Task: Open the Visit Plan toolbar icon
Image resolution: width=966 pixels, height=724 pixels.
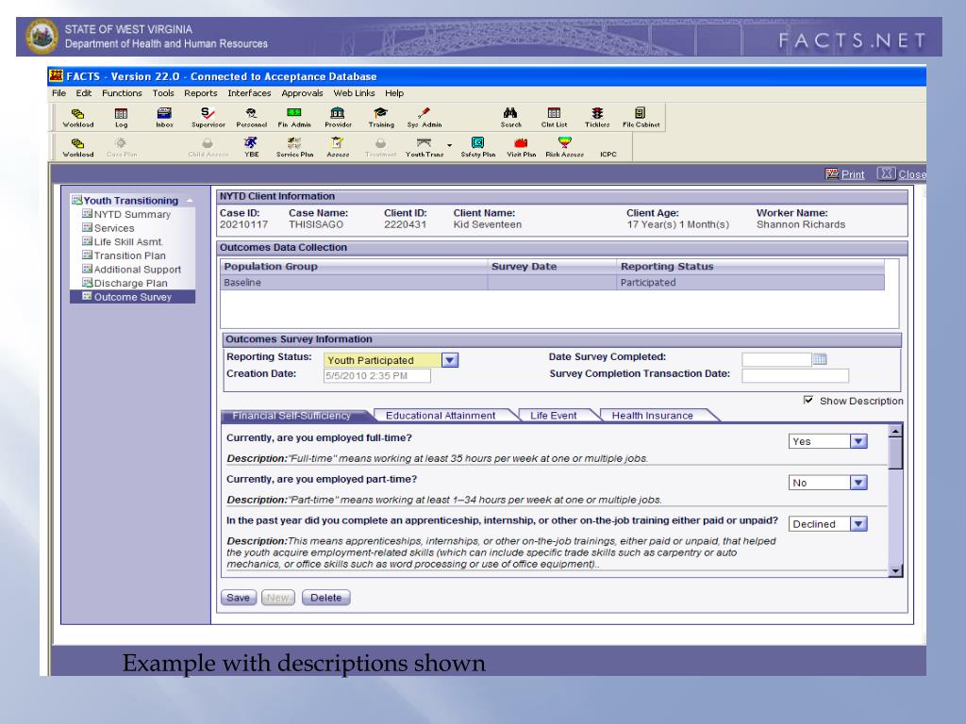Action: pyautogui.click(x=521, y=147)
